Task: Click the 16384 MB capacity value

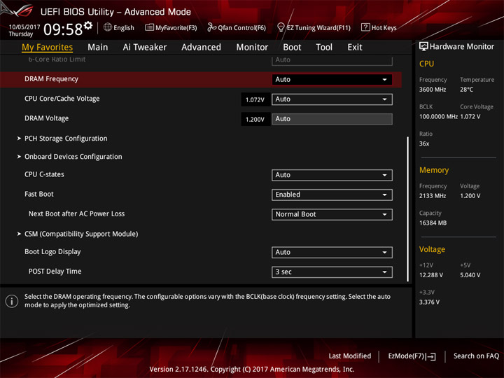Action: (433, 223)
